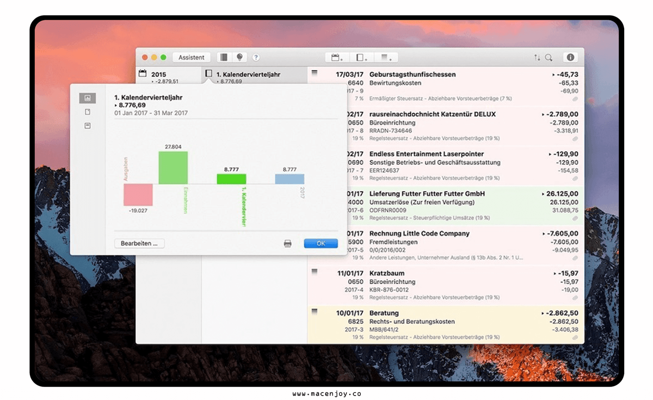The width and height of the screenshot is (653, 400).
Task: Click the lightbulb tips icon in toolbar
Action: click(x=239, y=57)
